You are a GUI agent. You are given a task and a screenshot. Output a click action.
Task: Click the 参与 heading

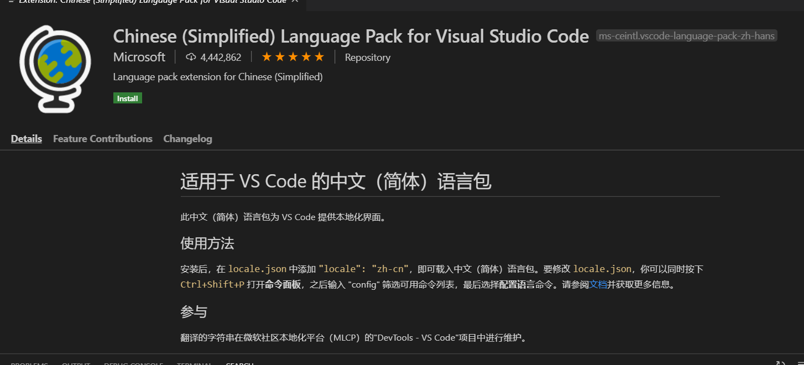click(194, 312)
